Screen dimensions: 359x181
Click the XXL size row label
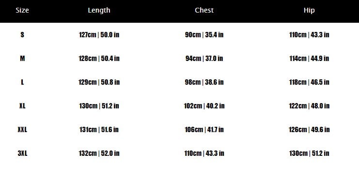coord(22,130)
